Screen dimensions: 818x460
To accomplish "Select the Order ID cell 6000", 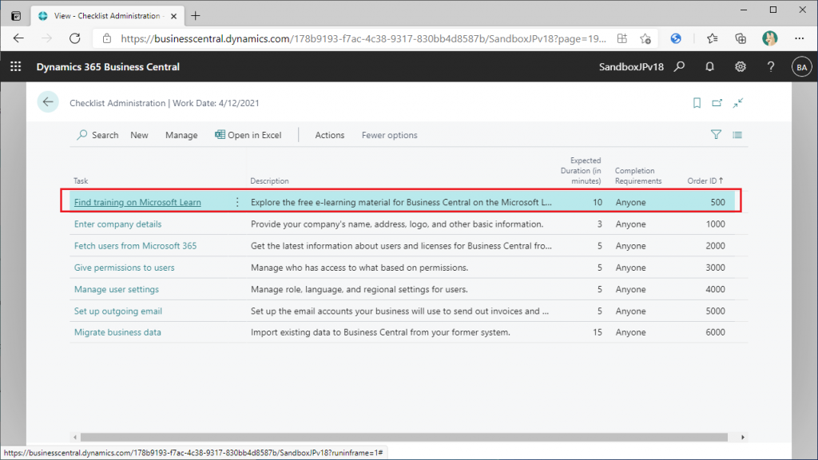I will [715, 332].
